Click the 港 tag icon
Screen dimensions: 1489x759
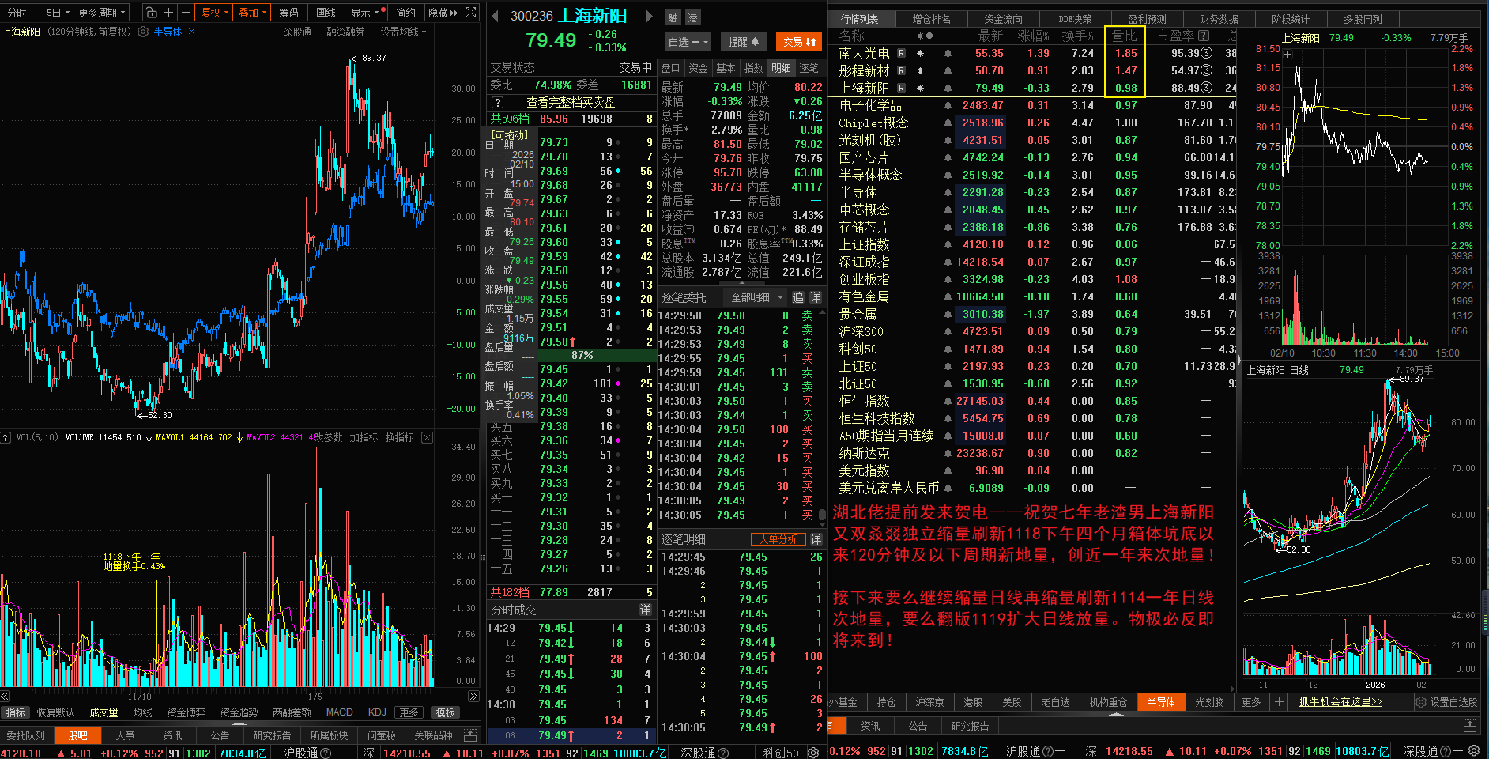(692, 17)
